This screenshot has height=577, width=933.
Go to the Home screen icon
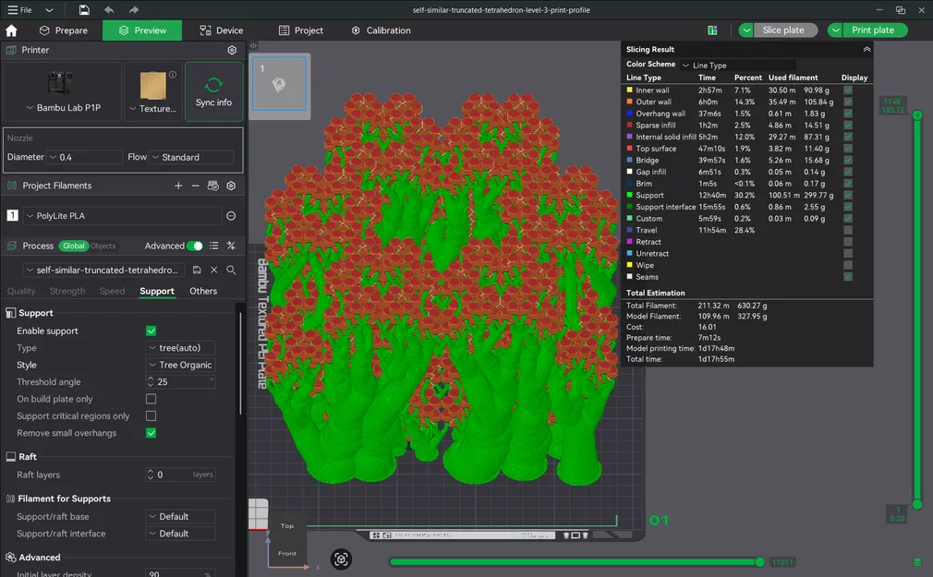tap(11, 30)
